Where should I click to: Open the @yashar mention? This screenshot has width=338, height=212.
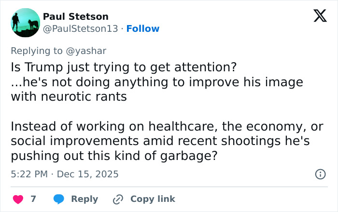coord(90,51)
